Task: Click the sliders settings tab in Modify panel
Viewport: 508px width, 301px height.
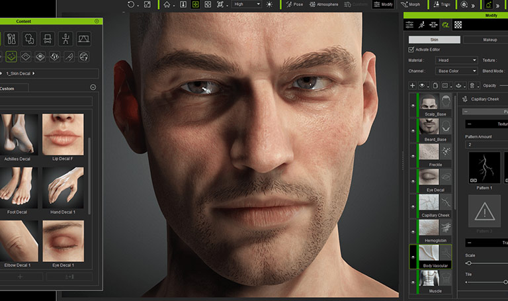Action: pos(409,25)
